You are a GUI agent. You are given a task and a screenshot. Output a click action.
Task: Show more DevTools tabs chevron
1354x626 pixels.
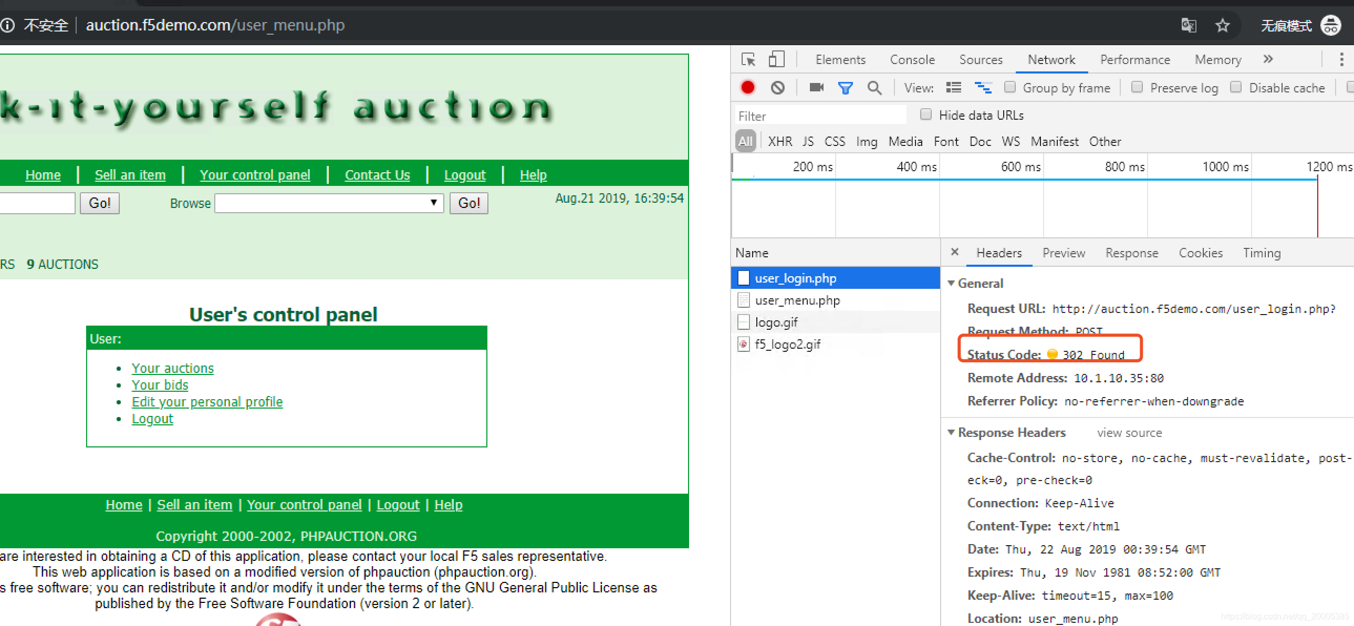(x=1268, y=59)
